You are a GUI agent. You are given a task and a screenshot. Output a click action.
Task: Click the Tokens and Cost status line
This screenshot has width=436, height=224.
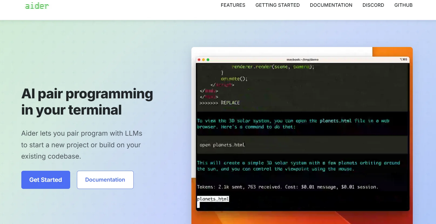pos(287,187)
